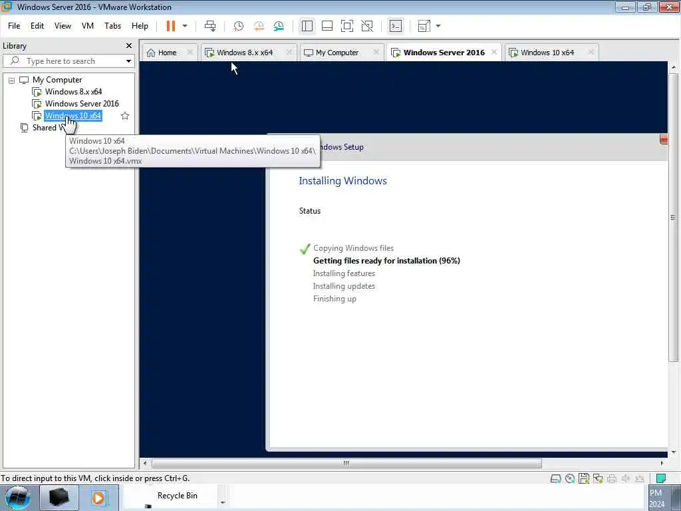This screenshot has width=681, height=511.
Task: Select Windows 10 x64 in library tree
Action: [73, 116]
